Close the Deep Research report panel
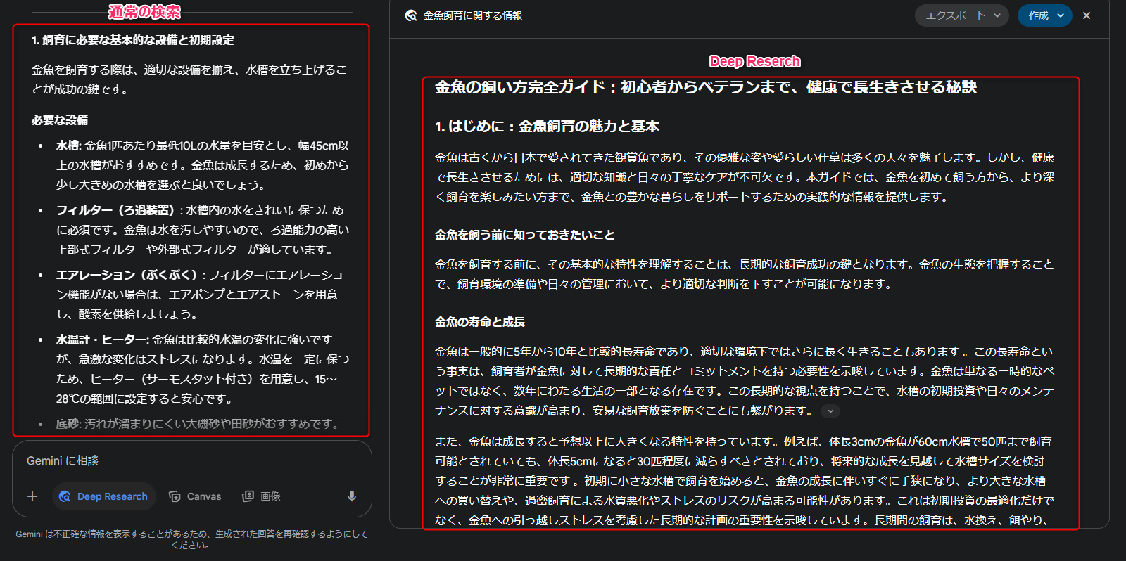 tap(1087, 15)
